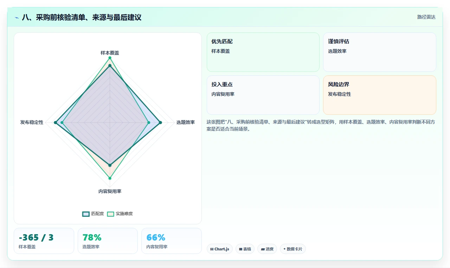
Task: Click the icon in the Chart.js chip
Action: click(212, 249)
